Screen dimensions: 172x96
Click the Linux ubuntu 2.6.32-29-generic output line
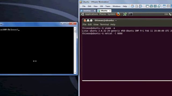tap(127, 31)
